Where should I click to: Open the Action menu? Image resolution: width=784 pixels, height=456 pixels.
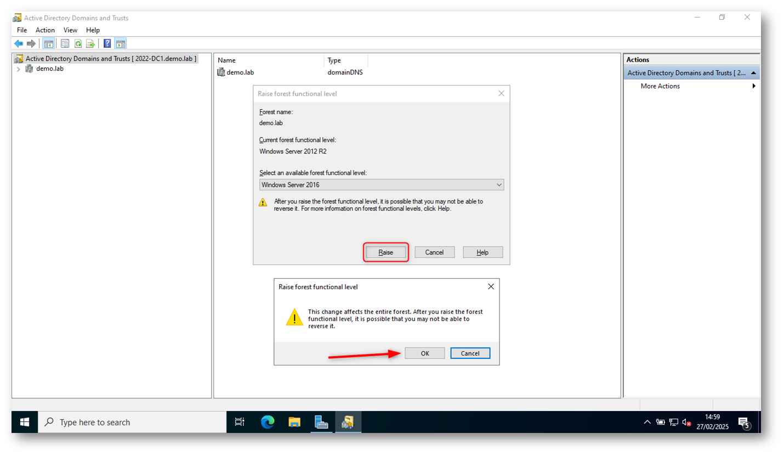pos(46,30)
